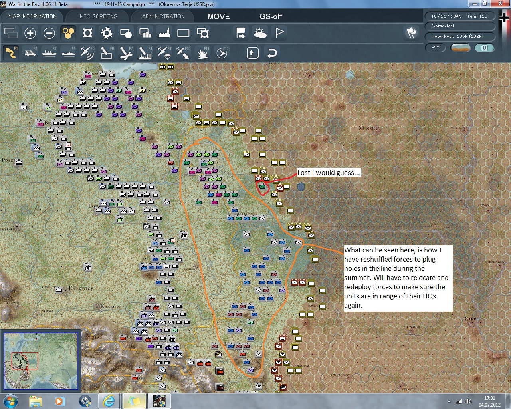This screenshot has width=511, height=409.
Task: Click the red viewport box in minimap
Action: [25, 361]
